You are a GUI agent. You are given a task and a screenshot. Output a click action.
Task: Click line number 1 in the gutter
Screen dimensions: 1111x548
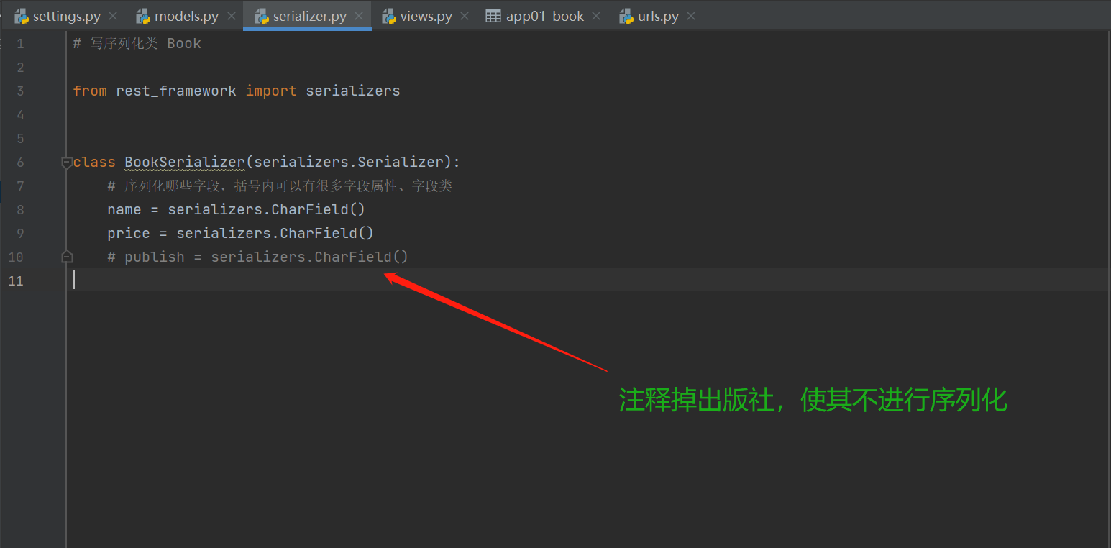20,44
